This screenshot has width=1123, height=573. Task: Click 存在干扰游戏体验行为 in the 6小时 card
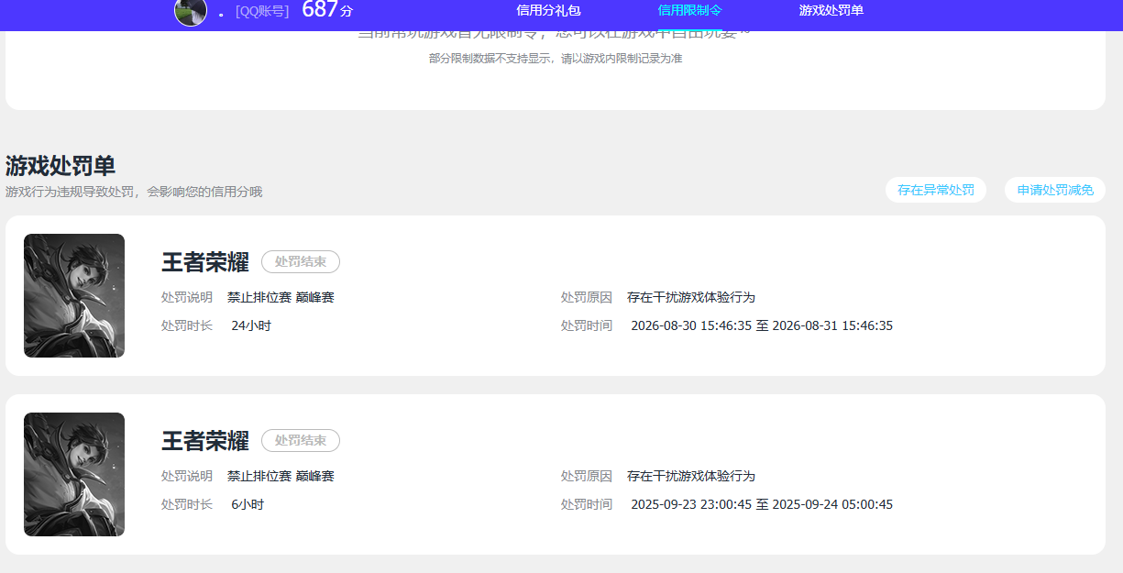tap(691, 476)
